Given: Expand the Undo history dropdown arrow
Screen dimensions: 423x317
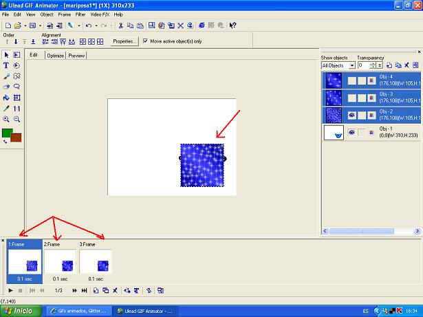Looking at the screenshot, I should click(x=96, y=25).
